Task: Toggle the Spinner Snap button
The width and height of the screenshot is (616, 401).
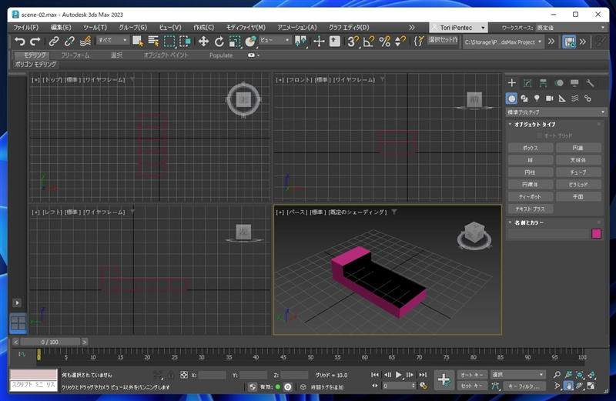Action: point(400,42)
